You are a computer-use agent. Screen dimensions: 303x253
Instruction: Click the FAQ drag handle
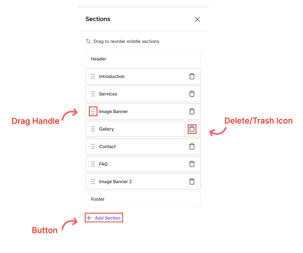pyautogui.click(x=93, y=164)
